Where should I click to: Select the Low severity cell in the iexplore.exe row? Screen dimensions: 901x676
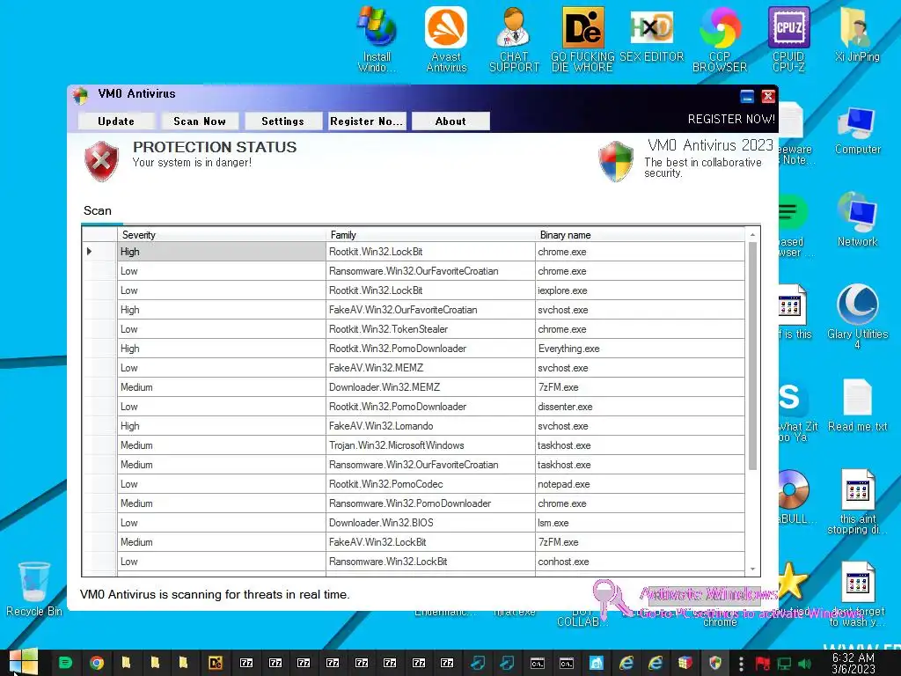(221, 290)
